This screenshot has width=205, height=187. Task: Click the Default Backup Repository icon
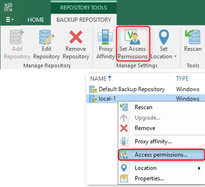coord(93,89)
